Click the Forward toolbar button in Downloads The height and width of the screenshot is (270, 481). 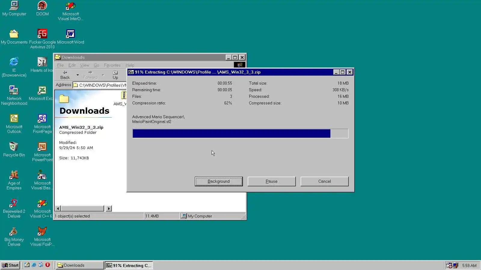pyautogui.click(x=90, y=75)
